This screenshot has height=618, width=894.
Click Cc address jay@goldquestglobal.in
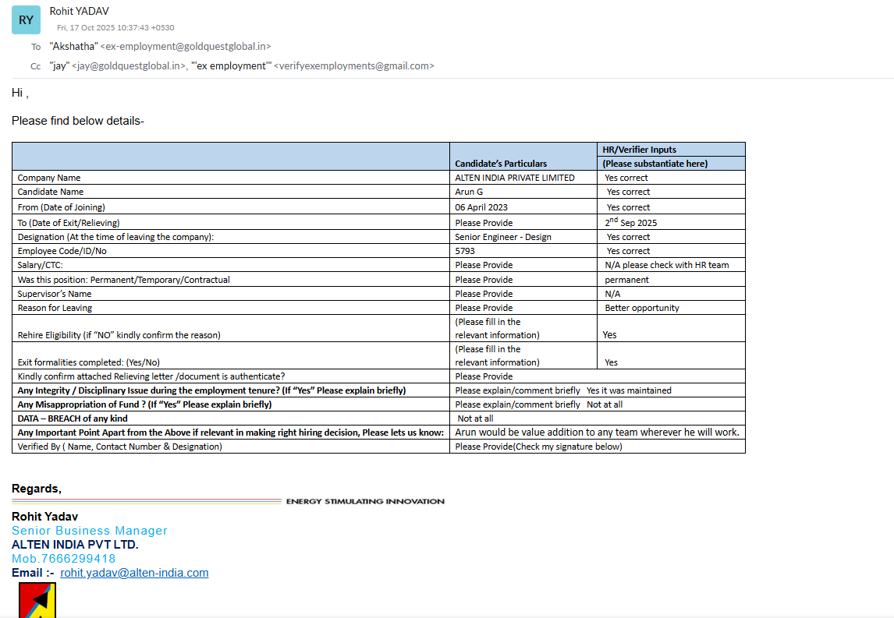tap(129, 66)
